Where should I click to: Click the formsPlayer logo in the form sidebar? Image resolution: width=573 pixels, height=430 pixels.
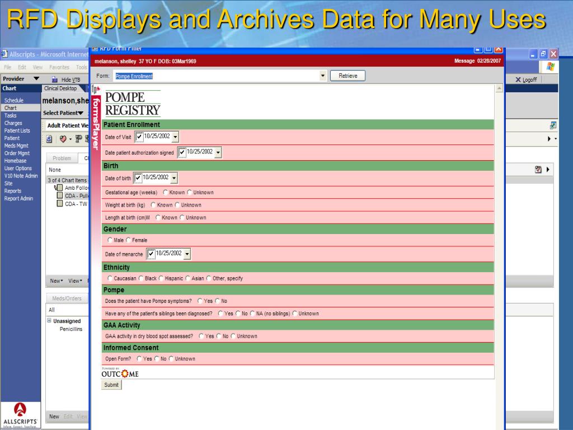pyautogui.click(x=96, y=118)
